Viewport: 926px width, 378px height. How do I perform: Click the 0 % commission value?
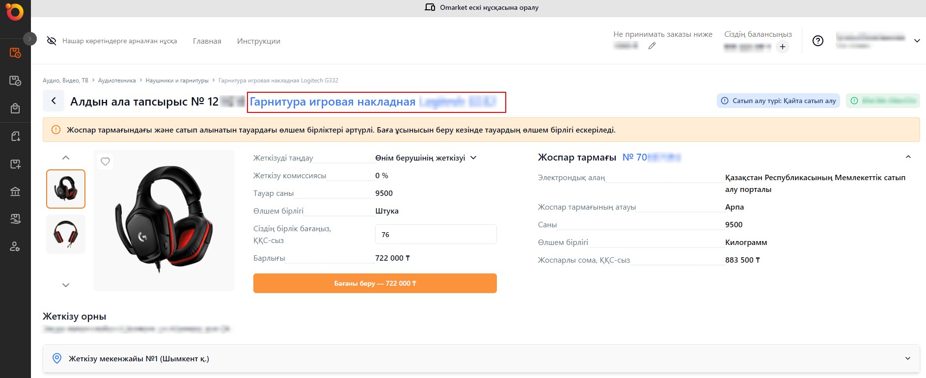click(x=381, y=176)
